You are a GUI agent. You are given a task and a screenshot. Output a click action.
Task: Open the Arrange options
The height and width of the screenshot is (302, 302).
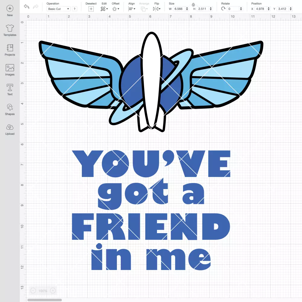tap(144, 9)
